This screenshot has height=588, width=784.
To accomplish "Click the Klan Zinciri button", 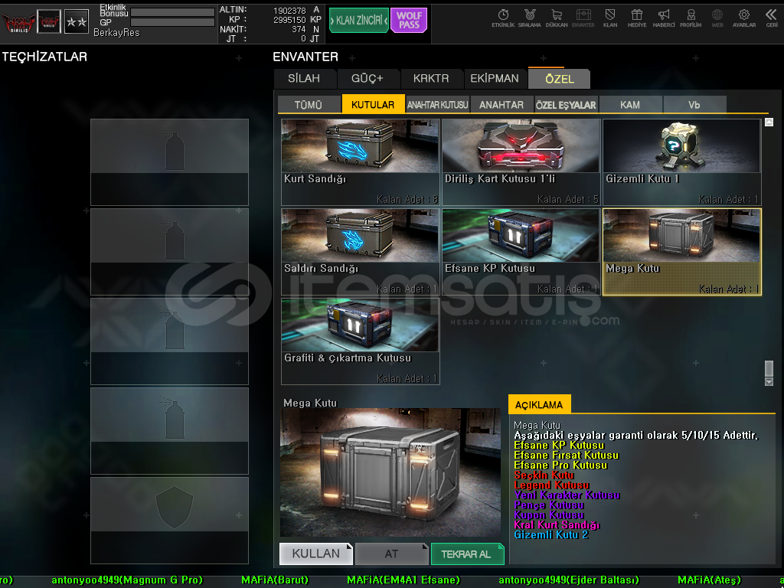I will (359, 21).
